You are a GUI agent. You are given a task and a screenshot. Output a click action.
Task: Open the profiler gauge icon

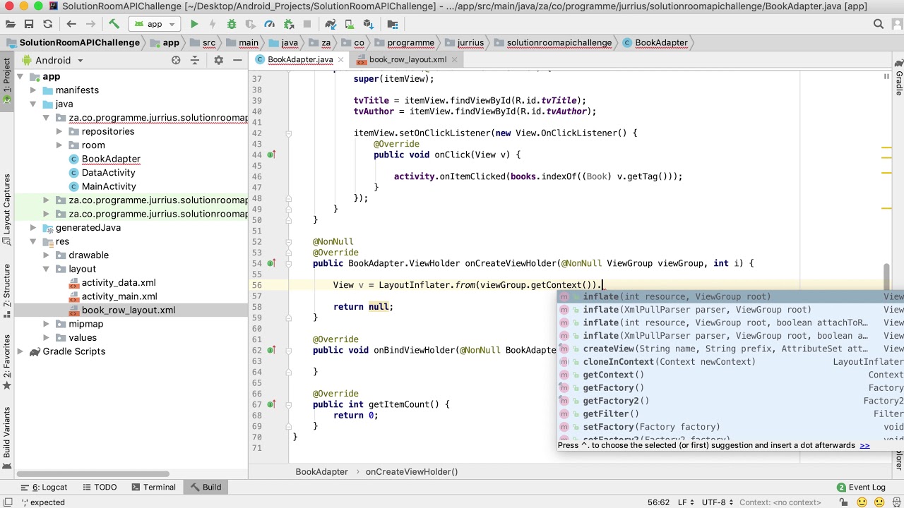(x=269, y=24)
